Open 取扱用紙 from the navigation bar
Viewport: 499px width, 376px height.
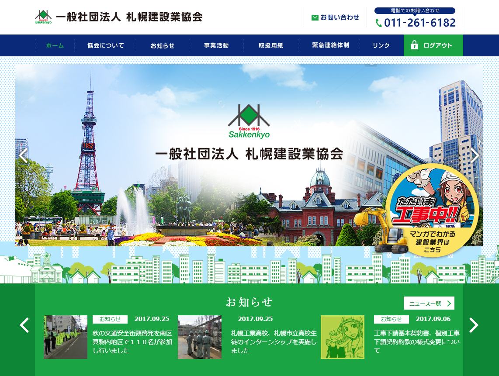[x=271, y=45]
